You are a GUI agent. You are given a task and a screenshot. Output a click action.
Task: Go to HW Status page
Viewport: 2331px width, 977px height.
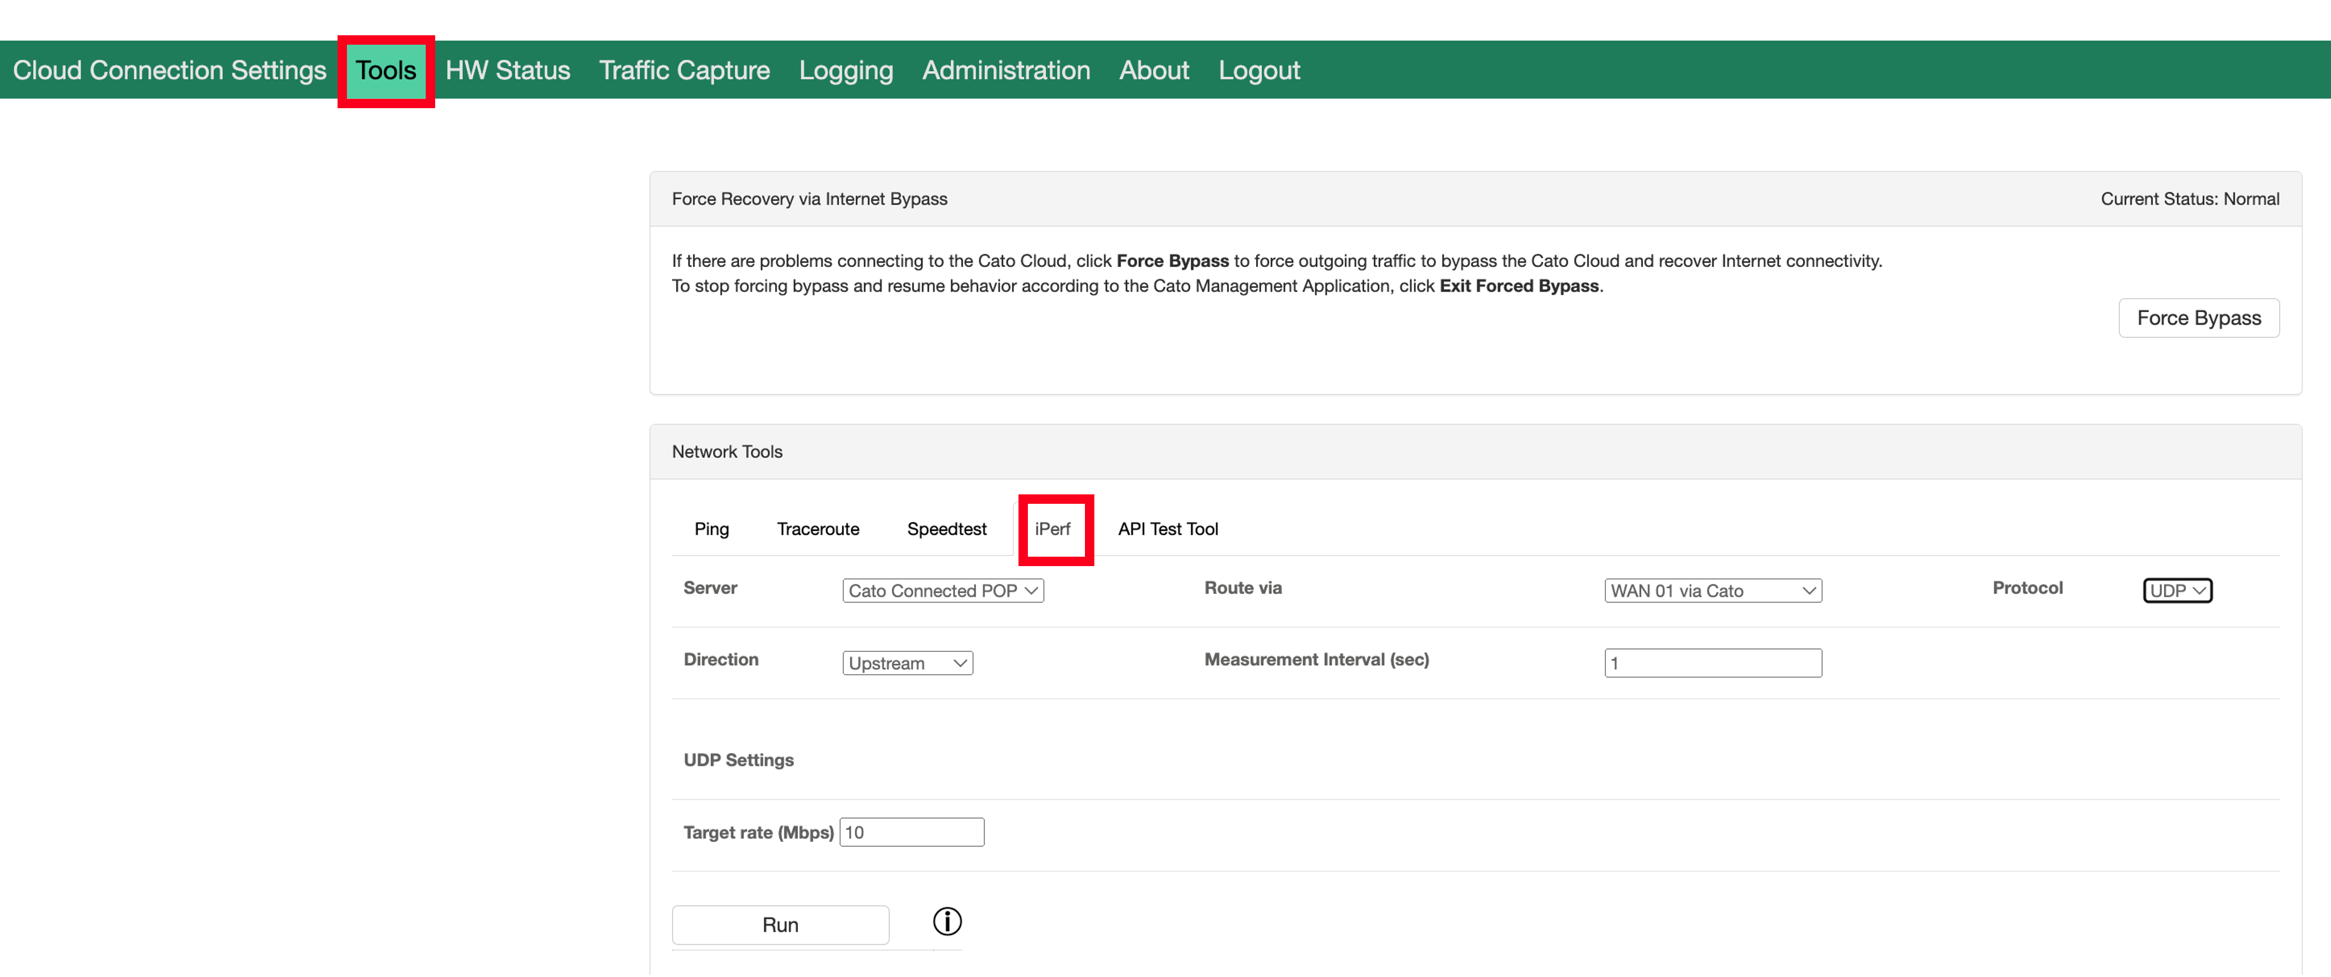(x=507, y=69)
